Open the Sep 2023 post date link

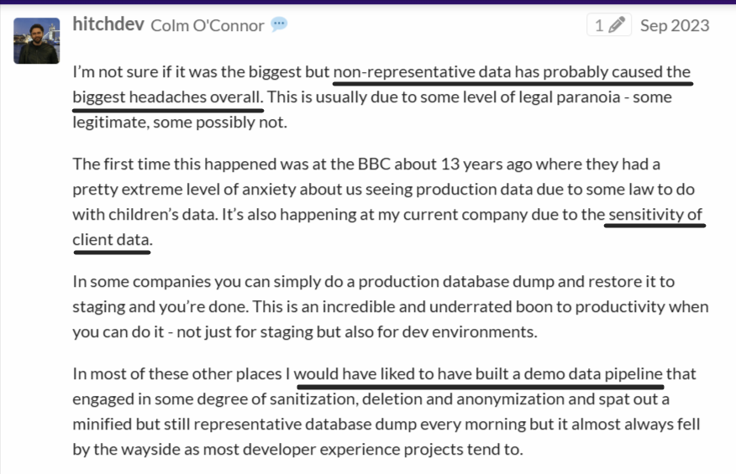coord(674,25)
